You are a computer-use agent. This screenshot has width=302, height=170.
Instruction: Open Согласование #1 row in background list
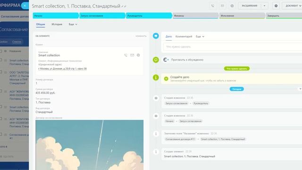pos(19,136)
